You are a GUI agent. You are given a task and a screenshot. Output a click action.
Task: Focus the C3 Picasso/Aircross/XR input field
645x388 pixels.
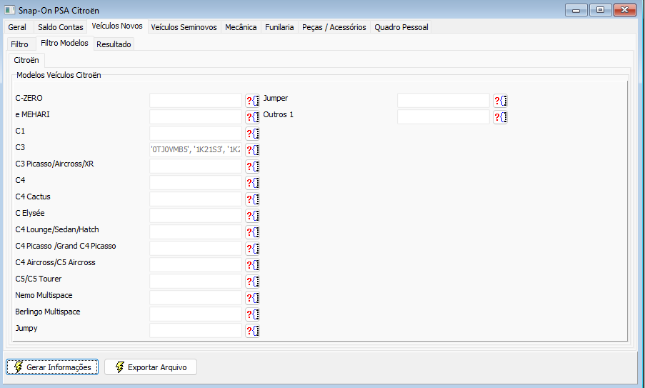pyautogui.click(x=196, y=166)
